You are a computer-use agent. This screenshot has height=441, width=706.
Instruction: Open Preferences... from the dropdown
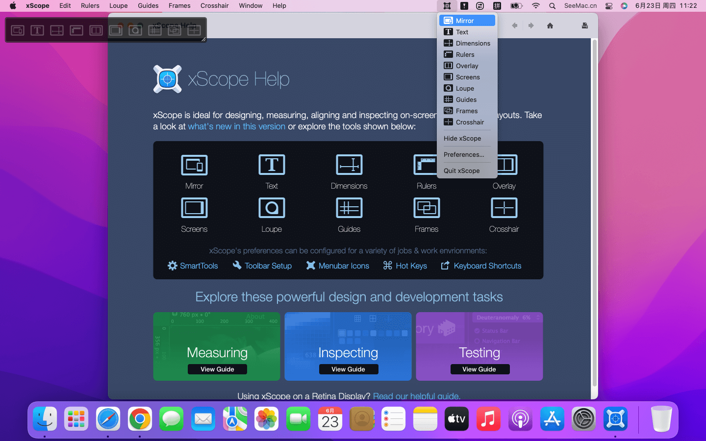point(467,154)
